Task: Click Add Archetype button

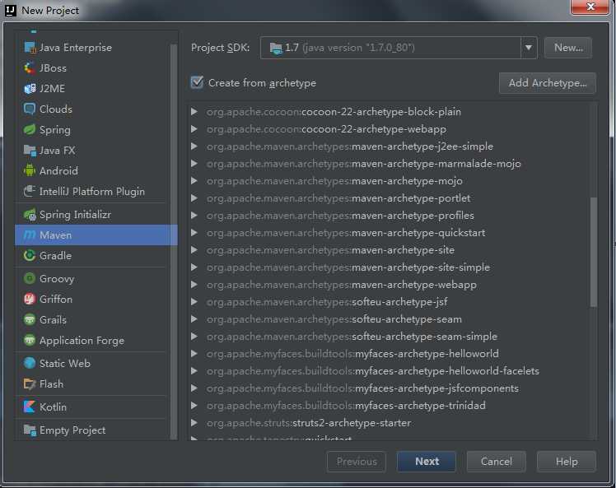Action: (x=548, y=83)
